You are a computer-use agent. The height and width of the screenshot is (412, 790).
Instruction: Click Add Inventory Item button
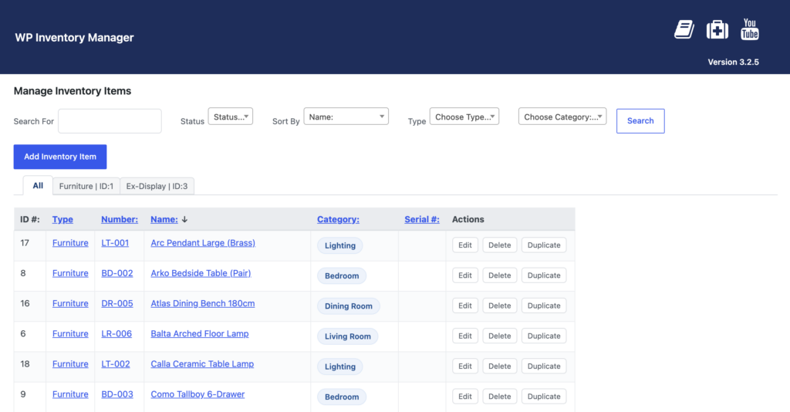coord(60,157)
